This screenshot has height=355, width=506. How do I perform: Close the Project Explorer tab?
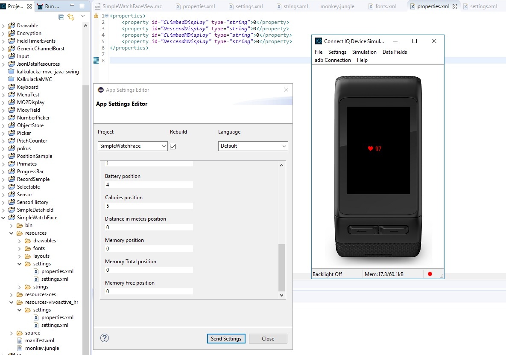point(29,6)
